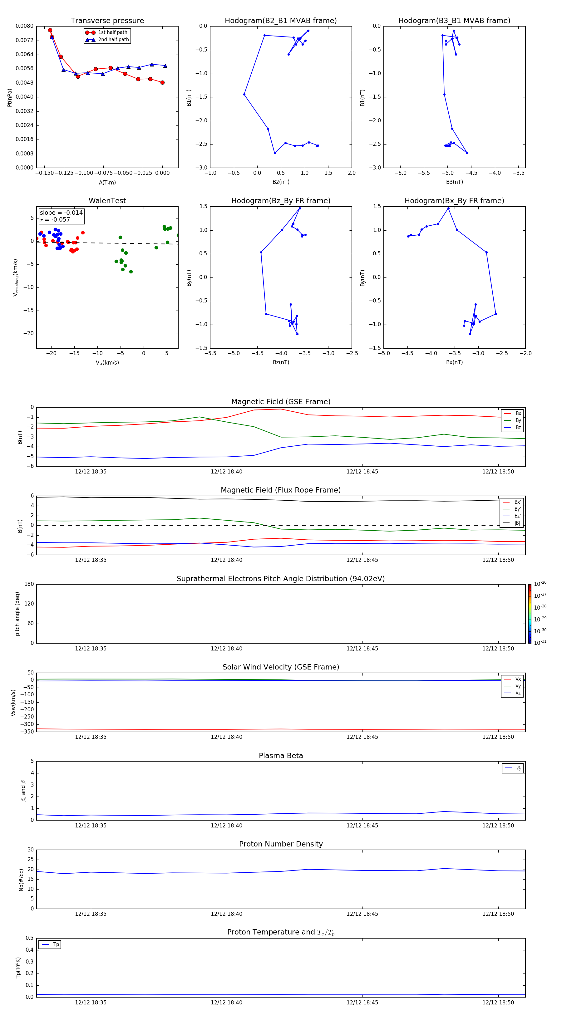This screenshot has height=1030, width=562.
Task: Click the WalenTest slope and r text box
Action: pos(61,216)
